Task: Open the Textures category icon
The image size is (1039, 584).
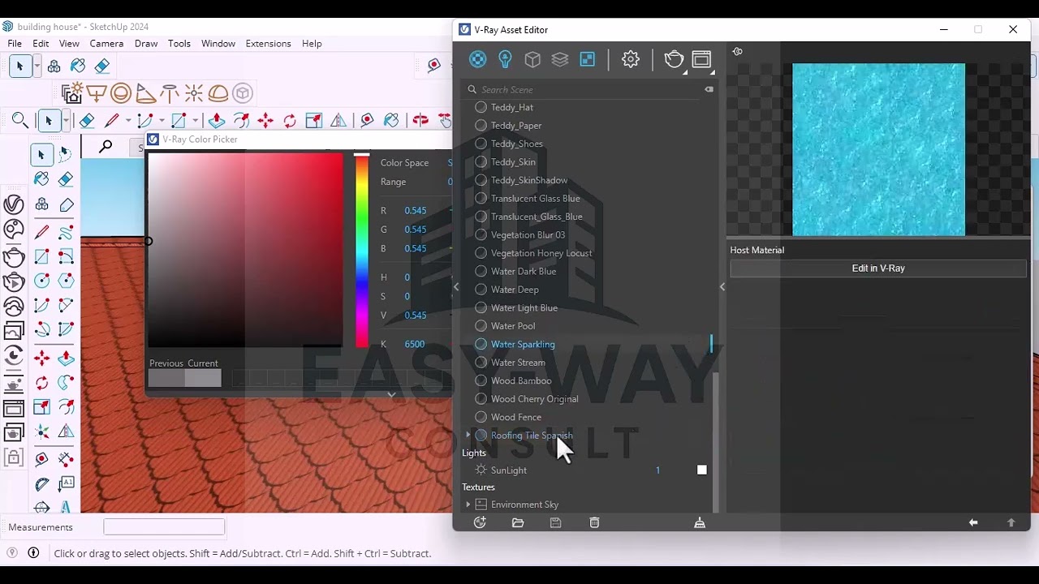Action: [x=588, y=59]
